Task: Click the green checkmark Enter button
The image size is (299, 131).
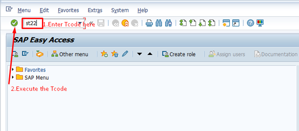Action: tap(14, 23)
